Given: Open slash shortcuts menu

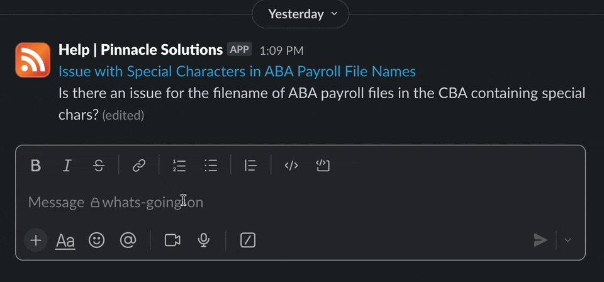Looking at the screenshot, I should pos(248,240).
